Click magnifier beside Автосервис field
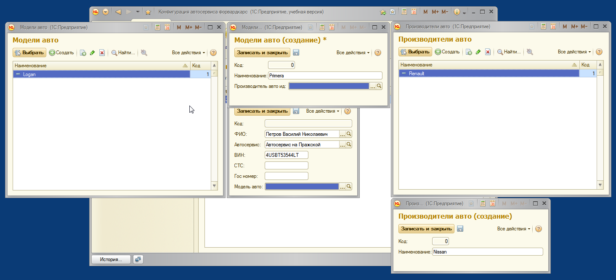Viewport: 616px width, 280px height. pos(349,145)
